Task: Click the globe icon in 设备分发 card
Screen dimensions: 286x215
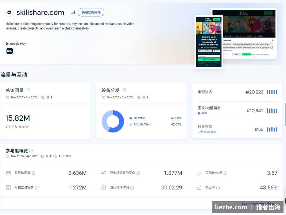Action: click(x=139, y=97)
